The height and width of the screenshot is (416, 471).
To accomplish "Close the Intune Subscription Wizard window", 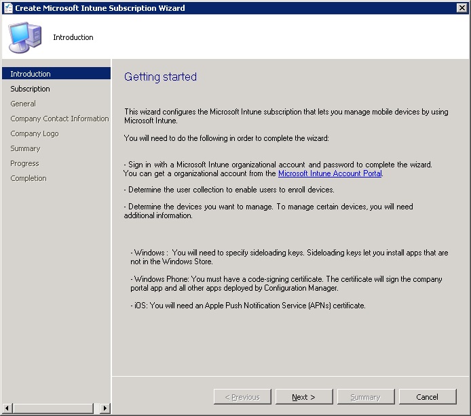I will coord(461,8).
